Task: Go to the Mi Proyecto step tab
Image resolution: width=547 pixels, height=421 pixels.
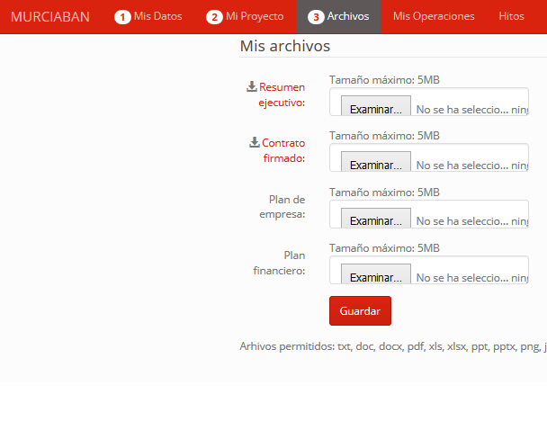Action: click(x=245, y=16)
